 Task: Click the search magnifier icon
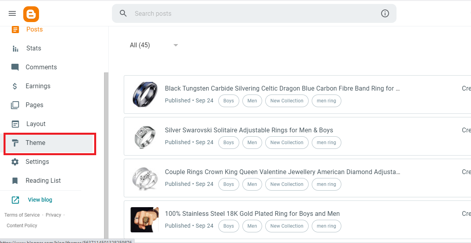tap(123, 13)
